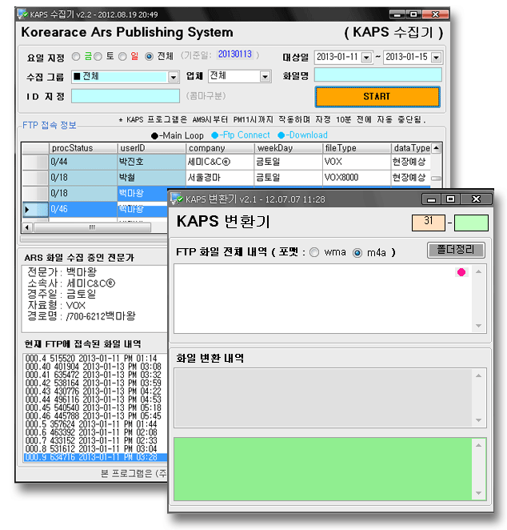The height and width of the screenshot is (530, 507).
Task: Click scroll-up arrow of FTP file list
Action: (478, 271)
